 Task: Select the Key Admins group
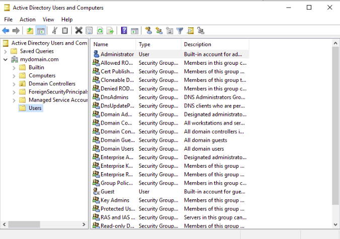coord(171,200)
